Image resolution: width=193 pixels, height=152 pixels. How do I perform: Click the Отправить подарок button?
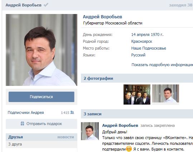[42, 124]
